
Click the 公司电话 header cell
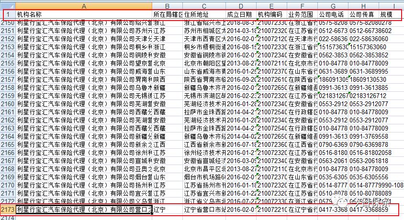tap(333, 14)
